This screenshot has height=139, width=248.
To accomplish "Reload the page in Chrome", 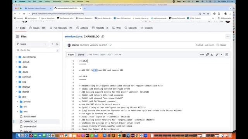I will [24, 14].
